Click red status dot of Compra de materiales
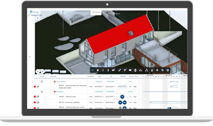The width and height of the screenshot is (213, 126). coord(35,102)
